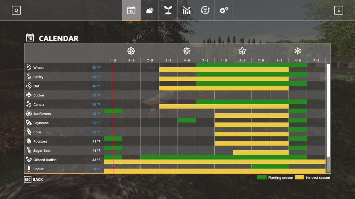Image resolution: width=355 pixels, height=199 pixels.
Task: Open the Weather forecast tab
Action: click(150, 10)
